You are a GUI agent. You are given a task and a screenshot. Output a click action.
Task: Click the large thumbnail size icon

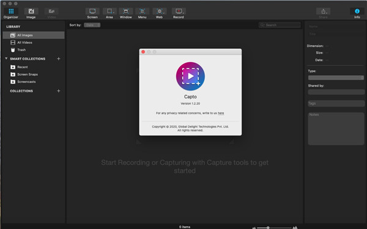pyautogui.click(x=295, y=227)
